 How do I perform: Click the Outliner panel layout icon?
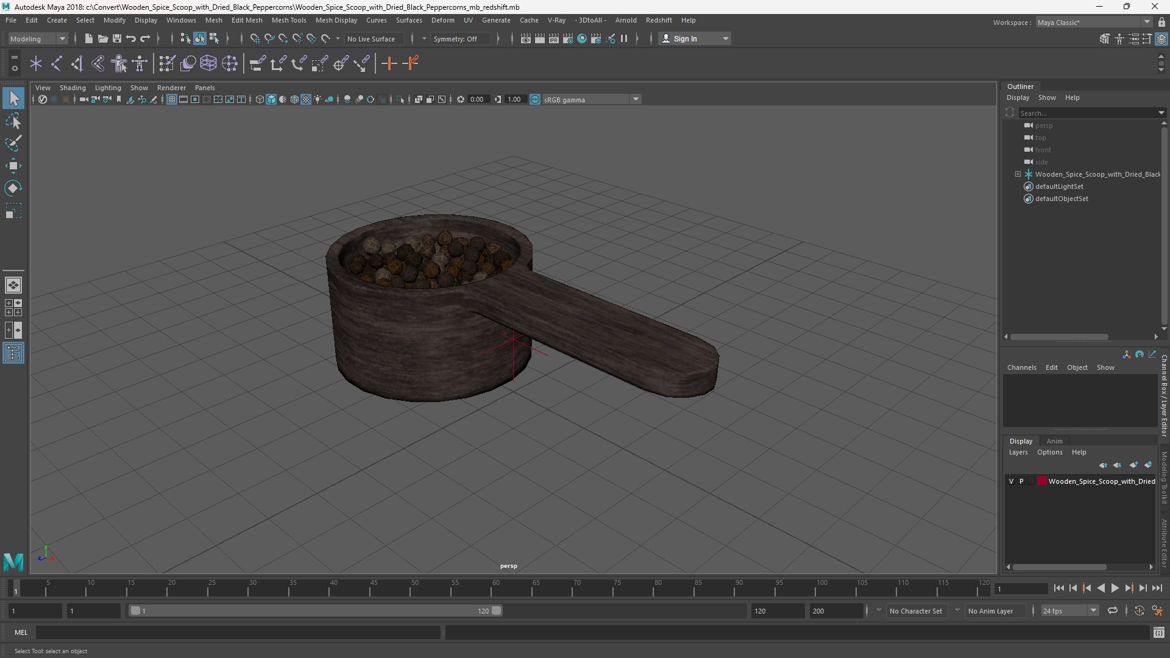click(x=13, y=353)
